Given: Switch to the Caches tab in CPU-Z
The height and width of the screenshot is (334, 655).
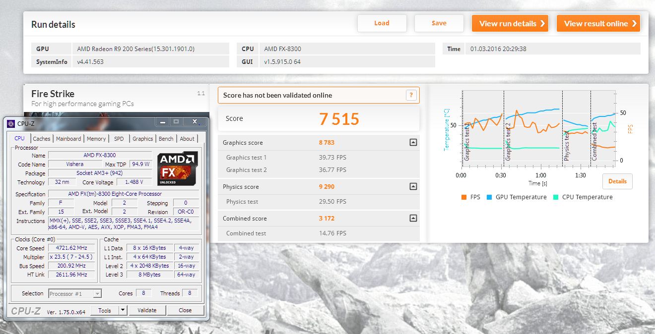Looking at the screenshot, I should 42,139.
